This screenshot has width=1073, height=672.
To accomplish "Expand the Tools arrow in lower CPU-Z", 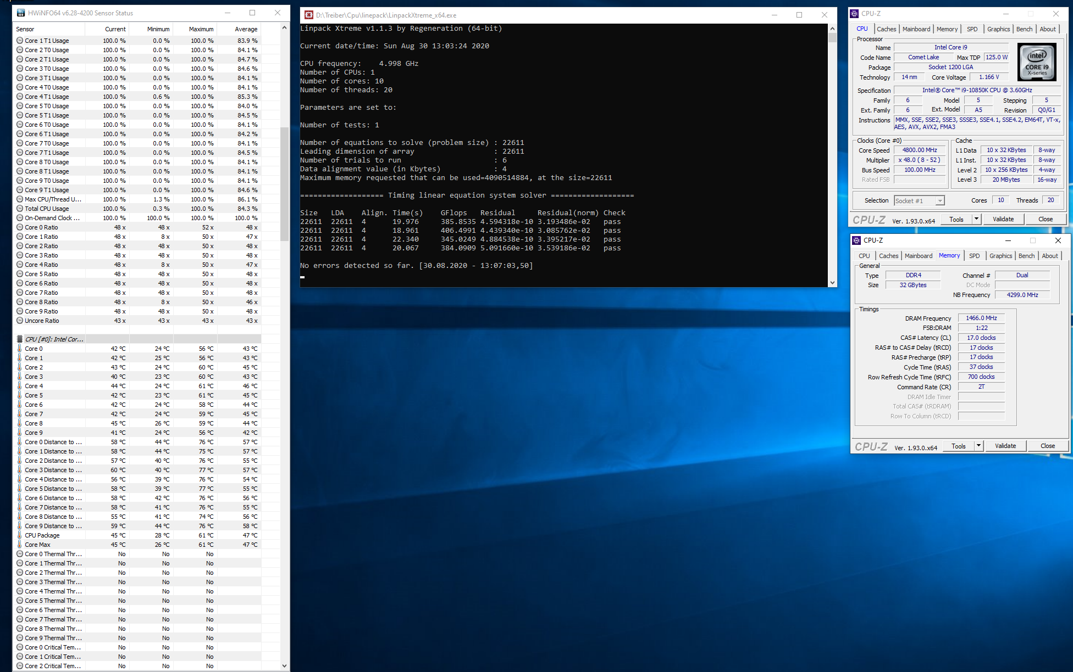I will (978, 446).
